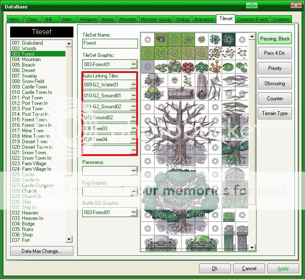Open Battle BG Graphic file chooser

(134, 212)
